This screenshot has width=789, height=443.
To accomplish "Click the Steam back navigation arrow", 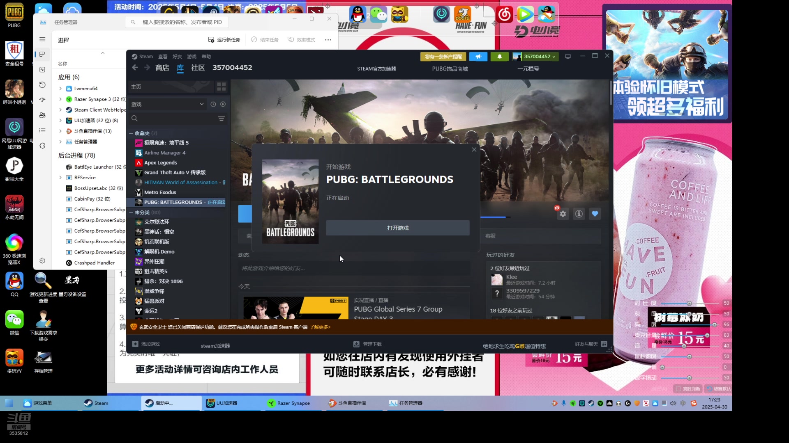I will [135, 68].
